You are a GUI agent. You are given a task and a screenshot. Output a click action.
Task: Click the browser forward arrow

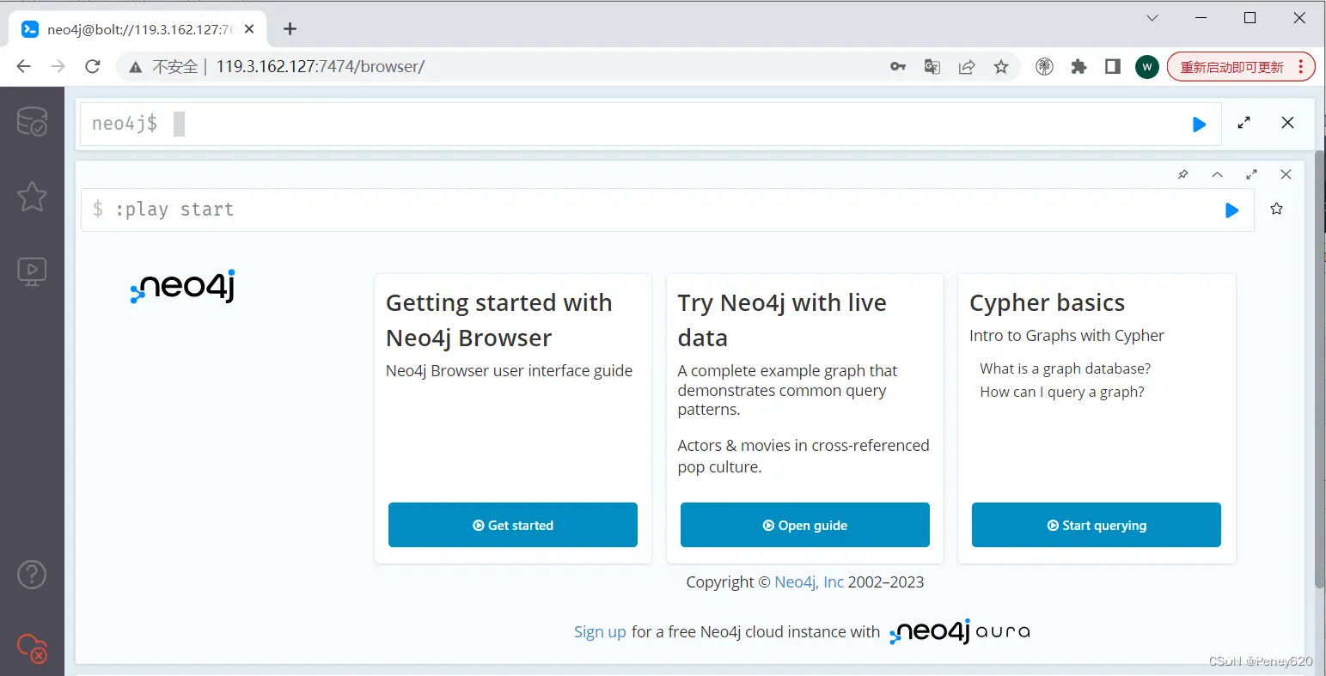click(x=58, y=66)
